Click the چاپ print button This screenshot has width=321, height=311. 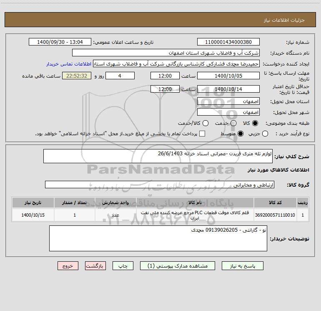[x=123, y=265]
